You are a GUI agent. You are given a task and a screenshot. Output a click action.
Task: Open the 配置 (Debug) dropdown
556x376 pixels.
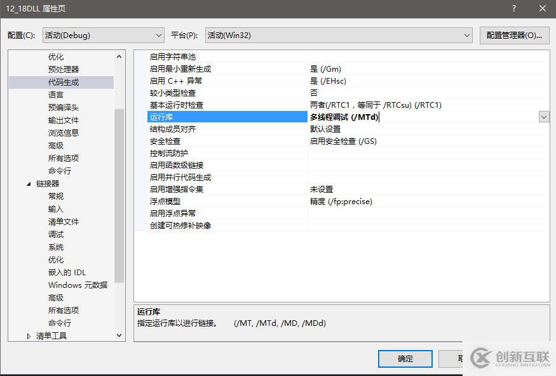point(103,36)
